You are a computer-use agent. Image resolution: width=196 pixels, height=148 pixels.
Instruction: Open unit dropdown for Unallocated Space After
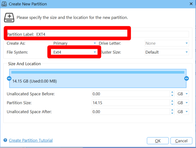click(x=183, y=112)
